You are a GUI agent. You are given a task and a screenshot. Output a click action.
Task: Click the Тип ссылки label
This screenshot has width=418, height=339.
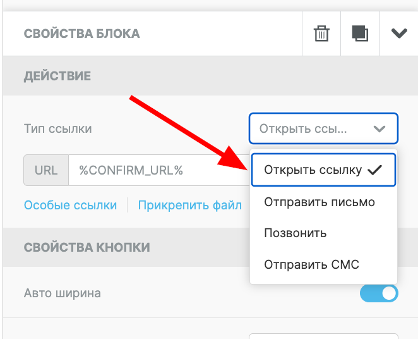click(57, 128)
